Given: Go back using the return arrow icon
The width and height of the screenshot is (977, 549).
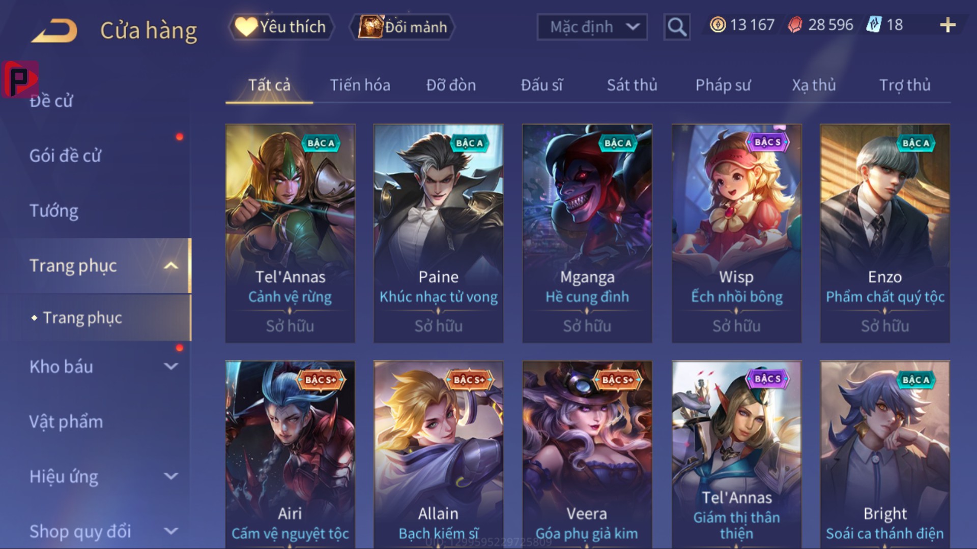Looking at the screenshot, I should [x=54, y=30].
